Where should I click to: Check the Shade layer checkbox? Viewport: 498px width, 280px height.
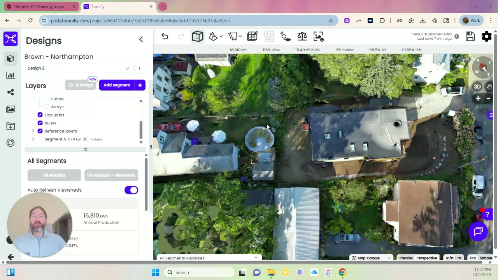tap(47, 99)
